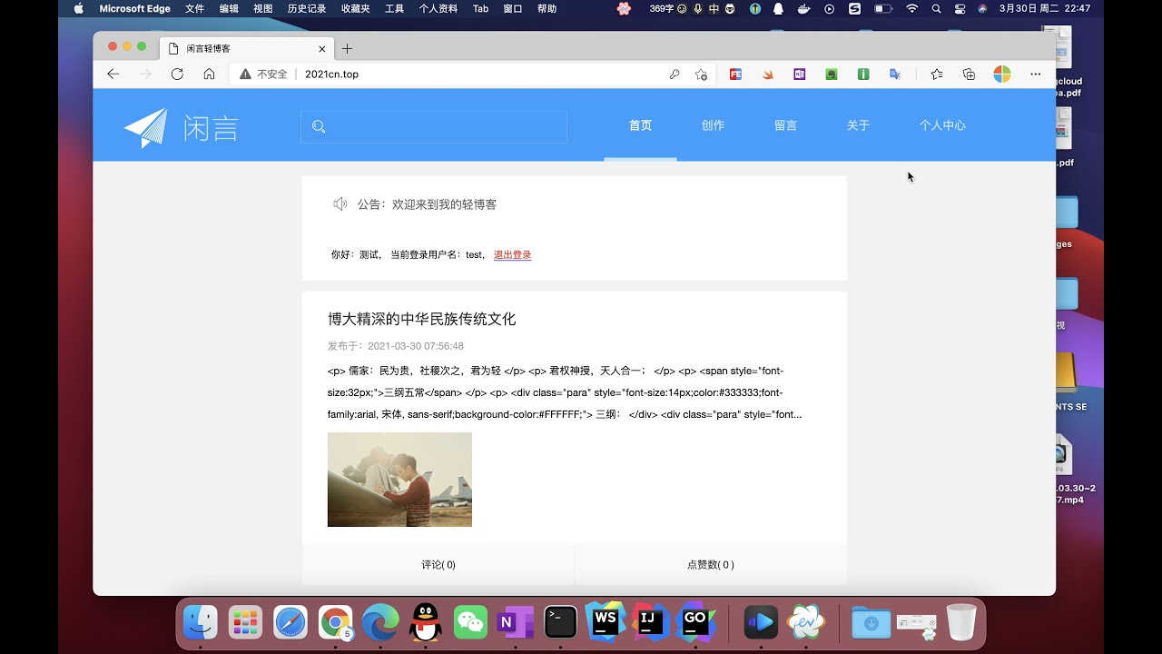Open the Microsoft Edge app menu

(134, 8)
